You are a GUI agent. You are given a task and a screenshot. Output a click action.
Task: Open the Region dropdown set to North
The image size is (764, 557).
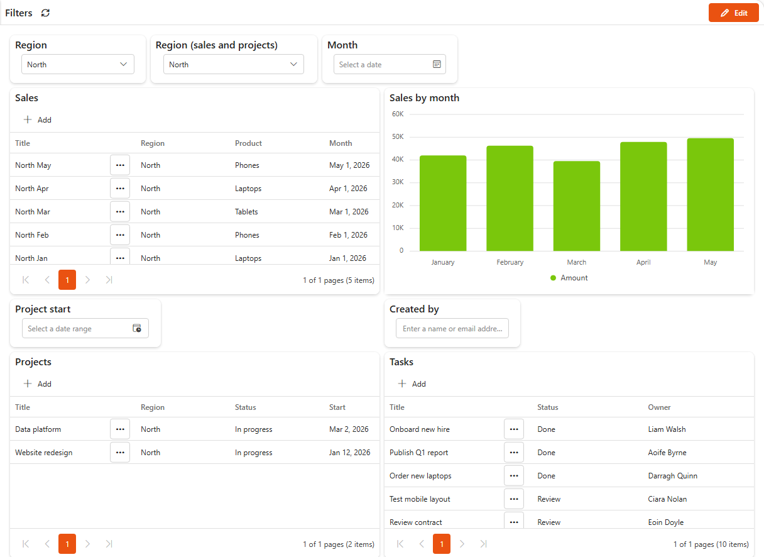[x=78, y=64]
